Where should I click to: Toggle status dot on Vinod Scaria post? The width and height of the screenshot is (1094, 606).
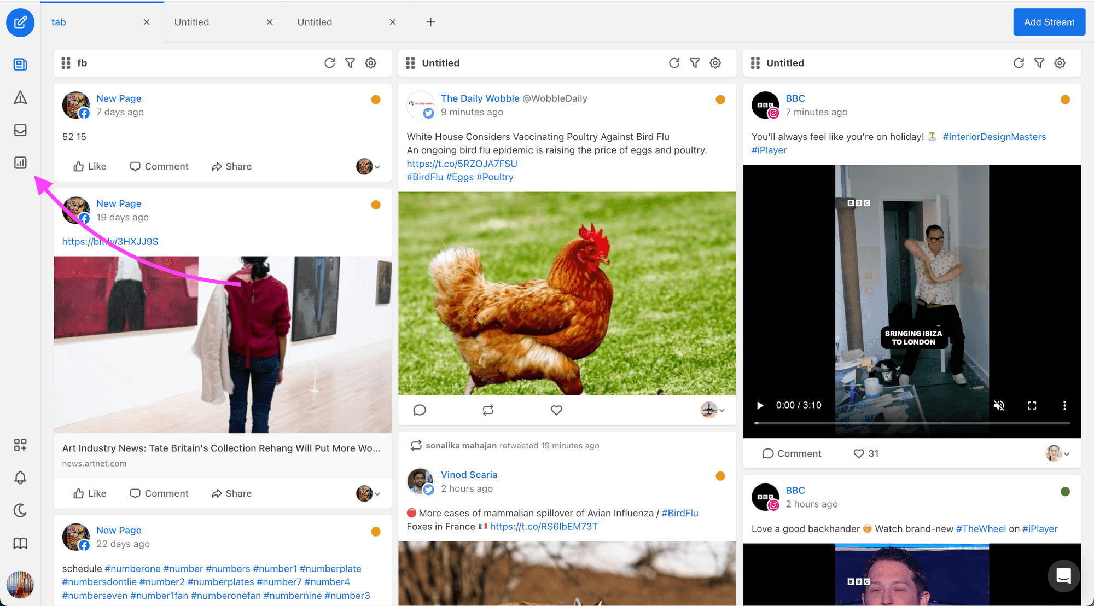pyautogui.click(x=720, y=476)
